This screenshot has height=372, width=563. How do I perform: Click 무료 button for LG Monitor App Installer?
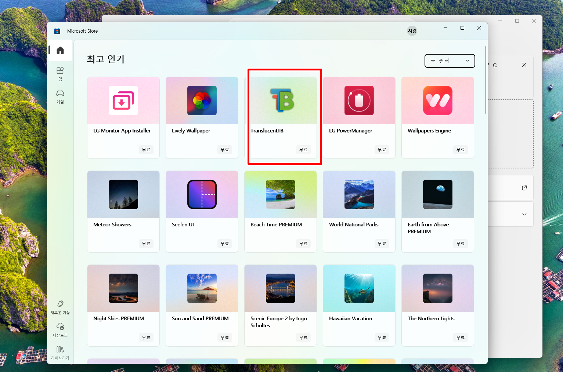[146, 150]
